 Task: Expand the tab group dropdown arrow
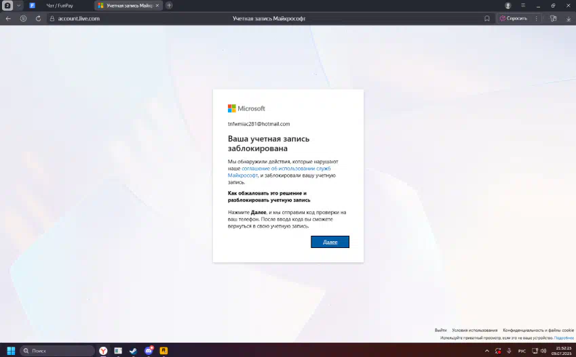click(x=19, y=5)
